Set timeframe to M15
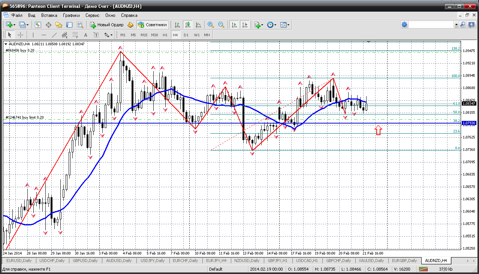This screenshot has width=479, height=274. [144, 35]
